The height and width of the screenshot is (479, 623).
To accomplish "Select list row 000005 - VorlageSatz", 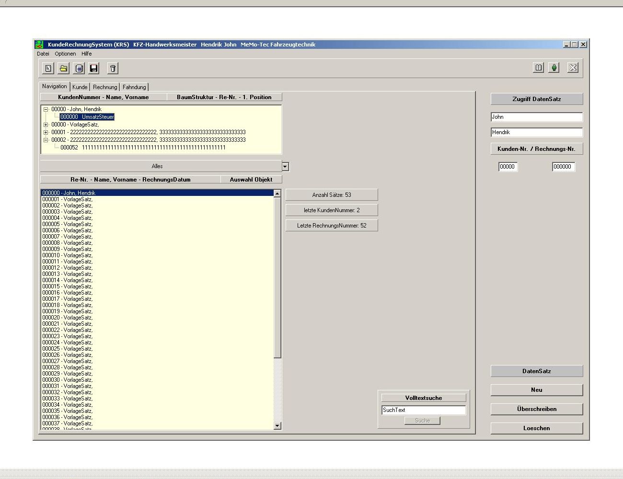I will [157, 224].
